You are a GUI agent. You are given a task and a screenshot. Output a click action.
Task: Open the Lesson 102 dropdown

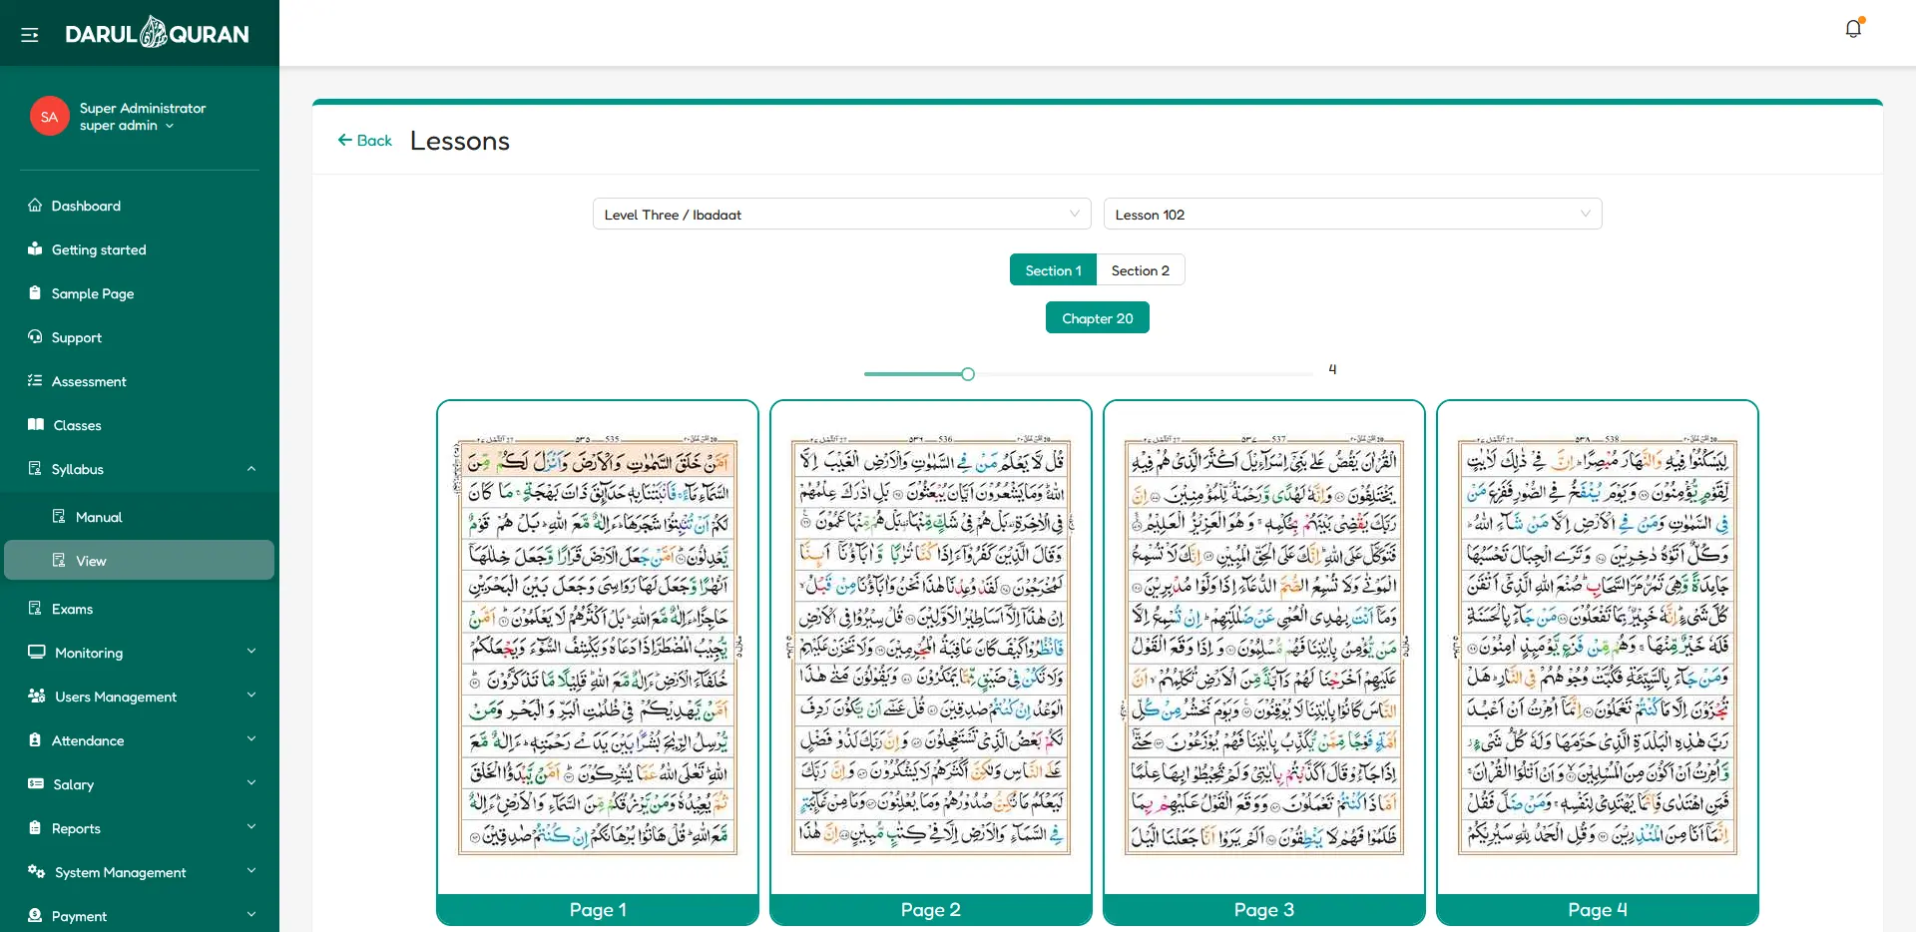pyautogui.click(x=1351, y=214)
